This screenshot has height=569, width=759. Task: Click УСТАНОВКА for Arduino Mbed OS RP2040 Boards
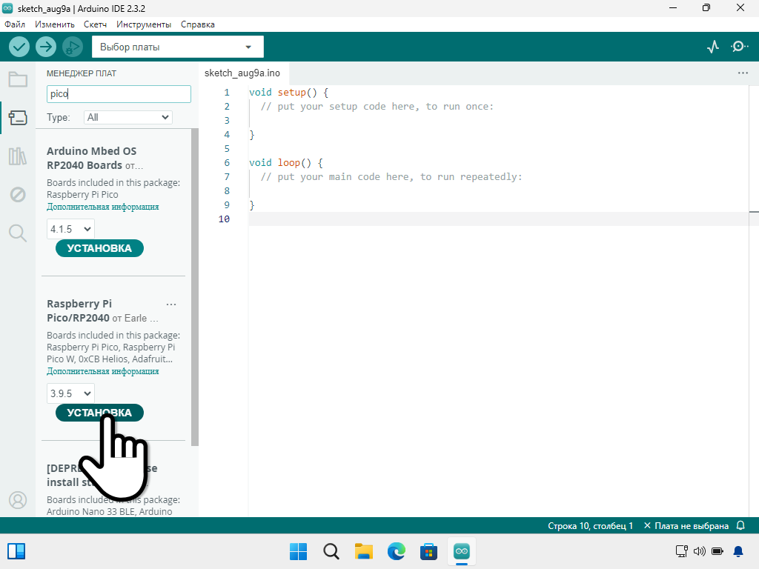click(x=100, y=248)
